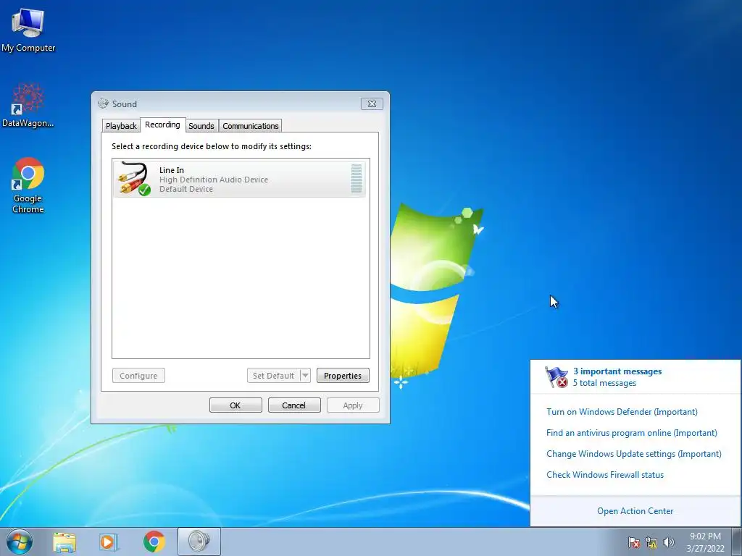Viewport: 742px width, 556px height.
Task: Click the Line In level meter
Action: [357, 179]
